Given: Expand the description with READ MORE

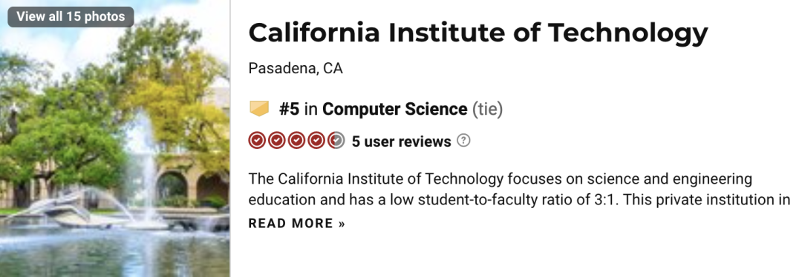Looking at the screenshot, I should [x=296, y=224].
